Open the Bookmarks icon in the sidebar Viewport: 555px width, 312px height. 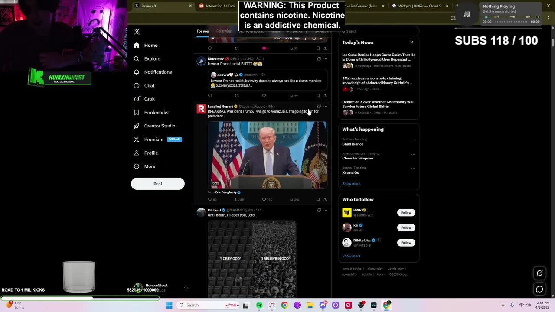pyautogui.click(x=137, y=112)
